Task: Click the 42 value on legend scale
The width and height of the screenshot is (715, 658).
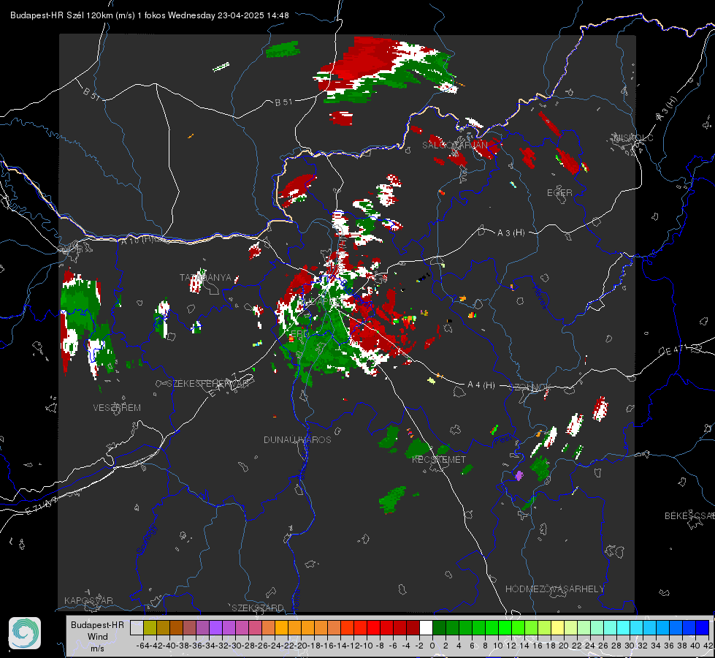Action: 708,646
